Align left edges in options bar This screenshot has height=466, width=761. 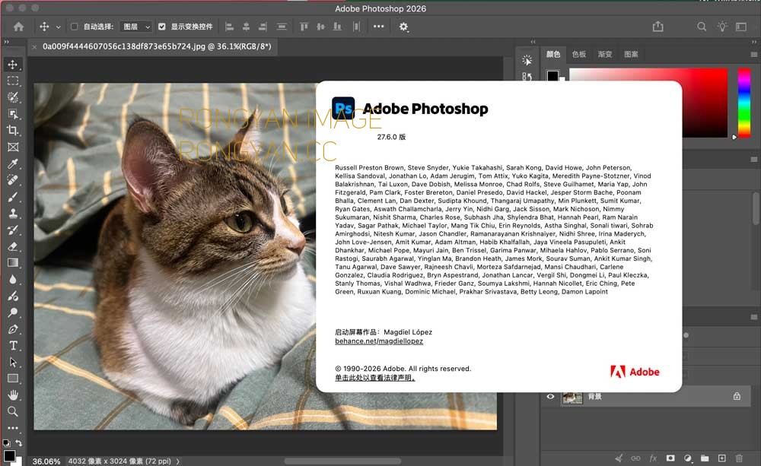click(x=230, y=27)
